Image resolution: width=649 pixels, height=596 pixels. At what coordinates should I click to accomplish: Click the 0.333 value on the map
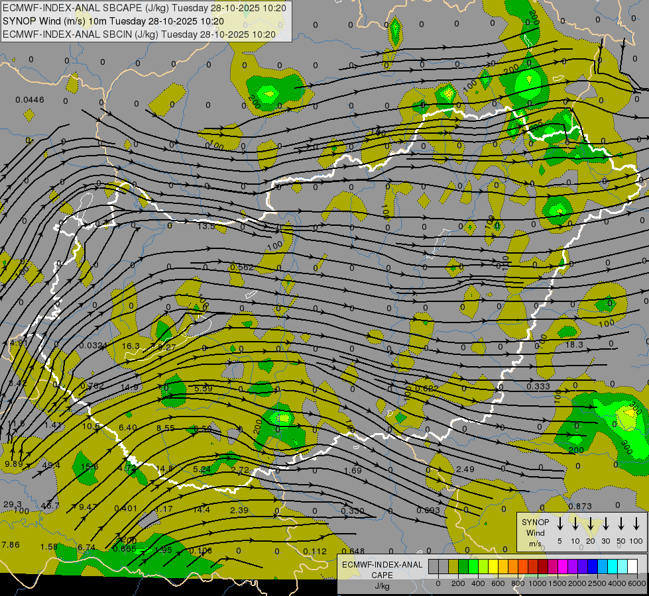[538, 386]
